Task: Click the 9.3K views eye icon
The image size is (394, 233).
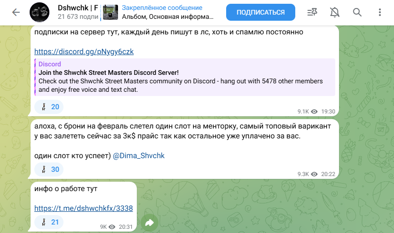Action: 315,174
